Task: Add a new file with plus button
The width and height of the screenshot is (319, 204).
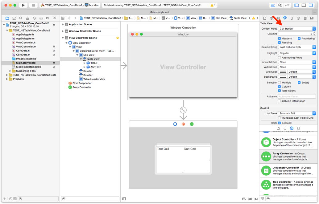Action: 5,199
